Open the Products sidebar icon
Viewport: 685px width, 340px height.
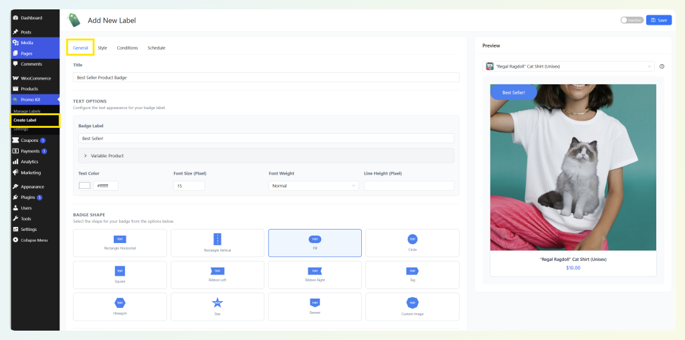tap(16, 89)
